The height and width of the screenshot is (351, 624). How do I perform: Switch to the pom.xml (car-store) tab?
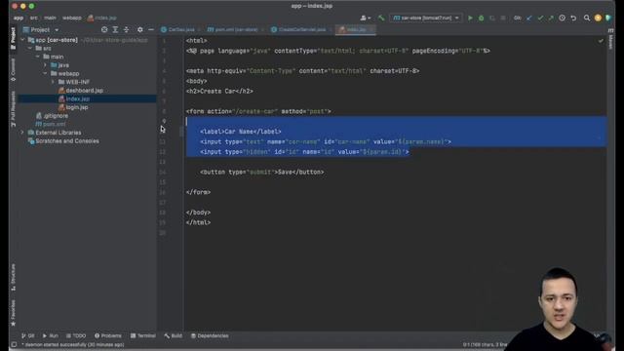coord(233,29)
